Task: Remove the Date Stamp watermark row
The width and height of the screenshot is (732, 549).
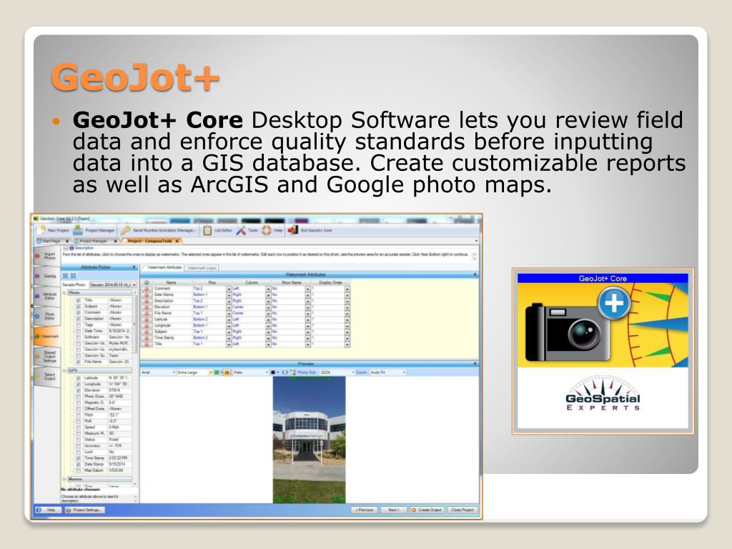Action: tap(147, 295)
